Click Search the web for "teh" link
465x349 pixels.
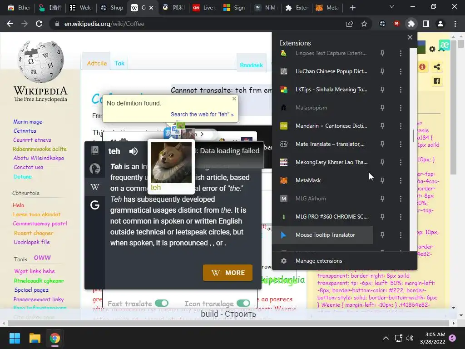[202, 114]
